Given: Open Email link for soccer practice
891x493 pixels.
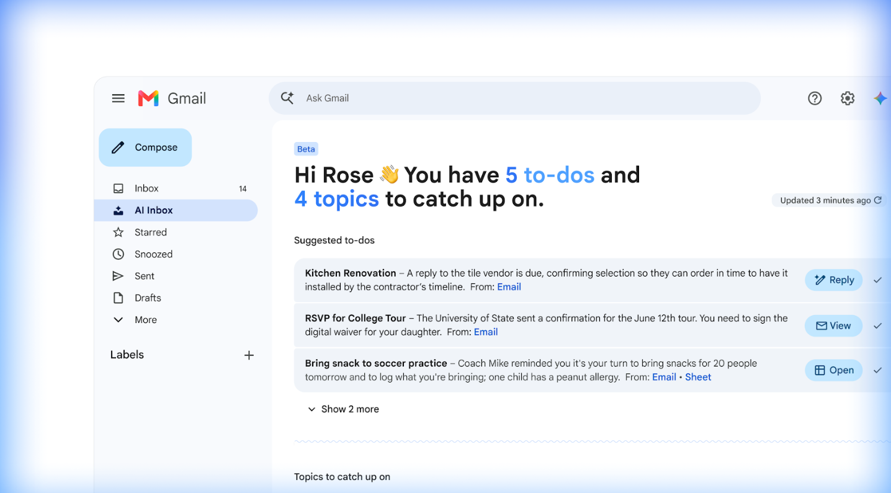Looking at the screenshot, I should coord(664,377).
